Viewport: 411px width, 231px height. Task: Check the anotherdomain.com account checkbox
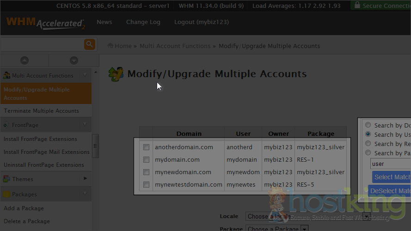click(146, 147)
